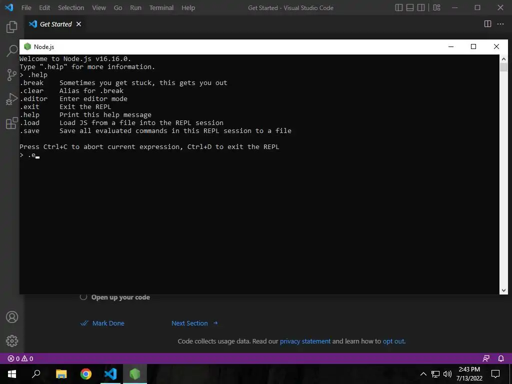Click "Welcome to Node.js v16.16.0." text
Viewport: 512px width, 384px height.
(75, 59)
